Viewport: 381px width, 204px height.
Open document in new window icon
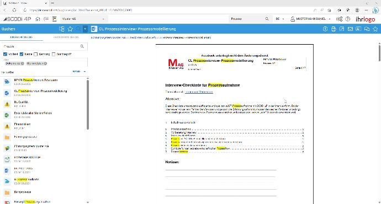click(x=342, y=29)
